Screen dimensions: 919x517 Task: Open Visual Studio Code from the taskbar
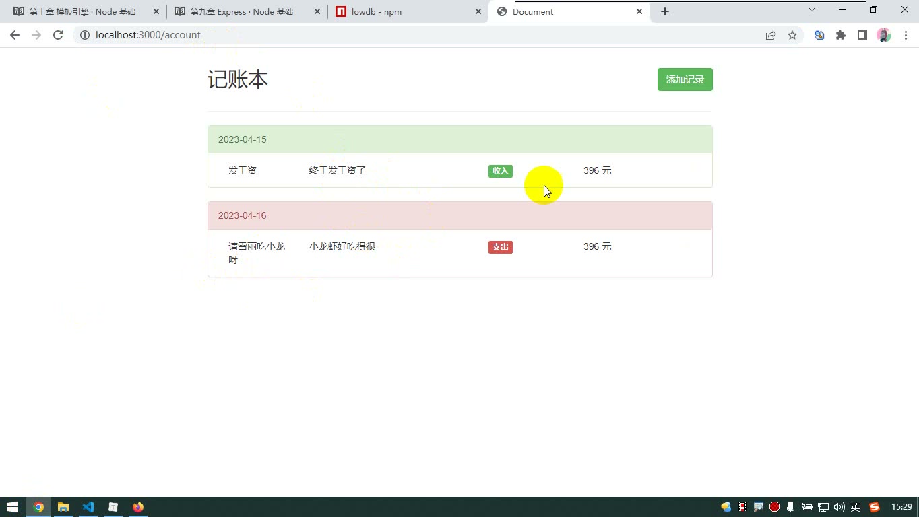[x=88, y=507]
